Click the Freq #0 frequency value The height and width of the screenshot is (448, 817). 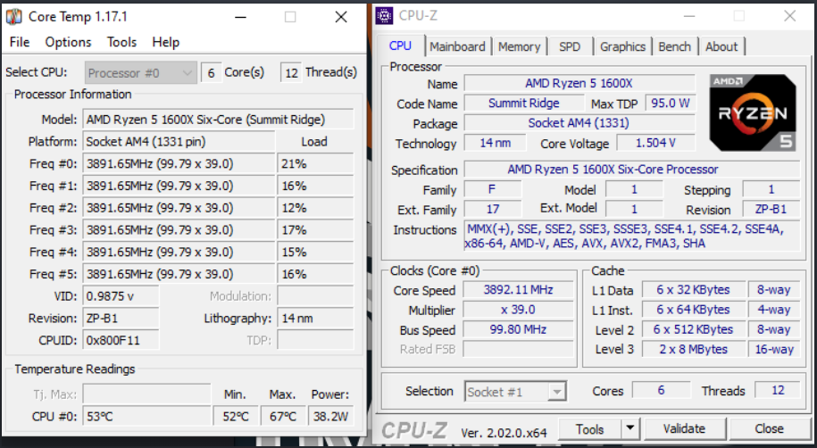click(x=179, y=163)
